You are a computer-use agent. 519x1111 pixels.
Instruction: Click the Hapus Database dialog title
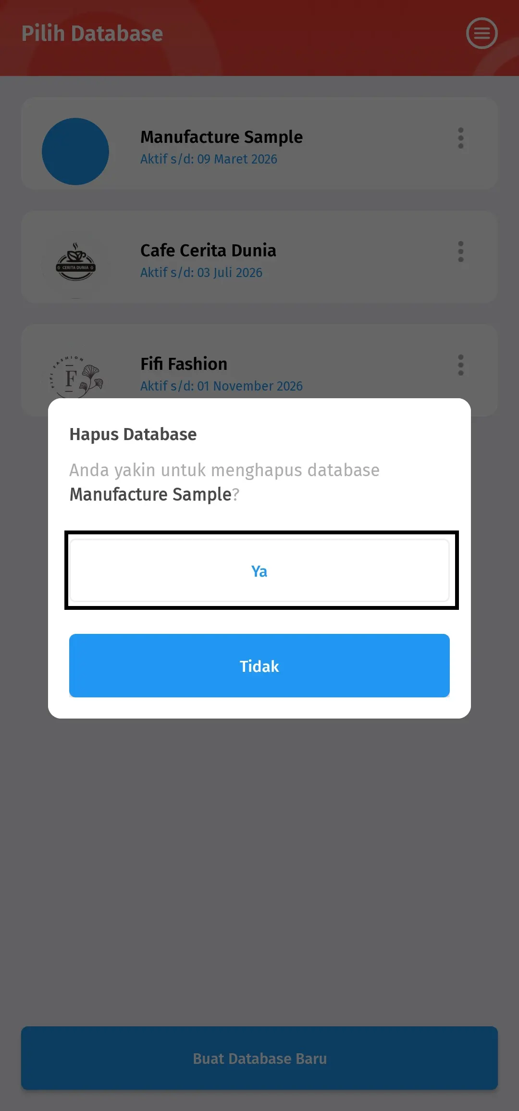pyautogui.click(x=133, y=434)
